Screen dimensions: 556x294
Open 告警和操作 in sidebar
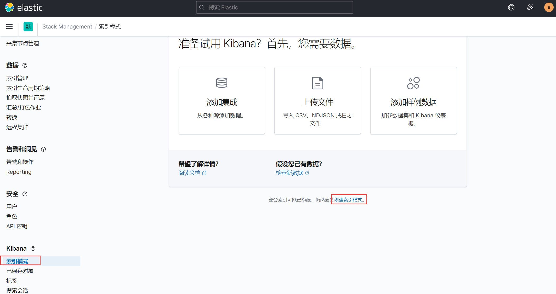tap(20, 162)
